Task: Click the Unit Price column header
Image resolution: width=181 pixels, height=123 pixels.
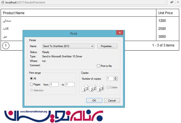Action: tap(168, 13)
